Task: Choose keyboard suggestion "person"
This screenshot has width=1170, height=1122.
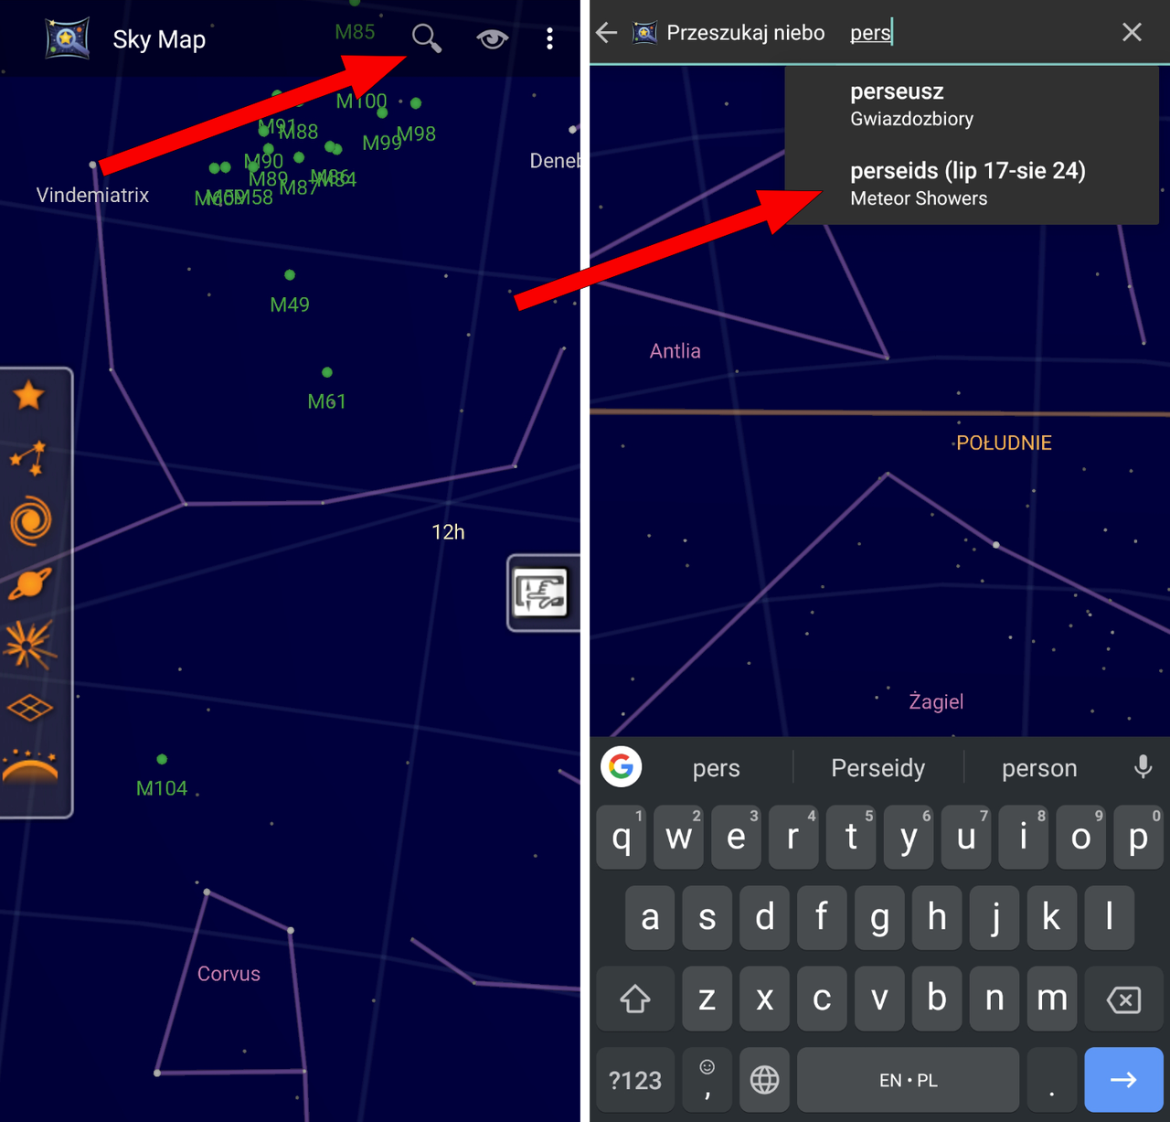Action: click(x=1039, y=768)
